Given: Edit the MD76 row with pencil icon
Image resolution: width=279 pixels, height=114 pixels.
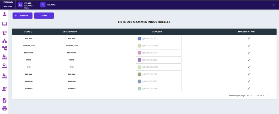Looking at the screenshot, I should (249, 60).
